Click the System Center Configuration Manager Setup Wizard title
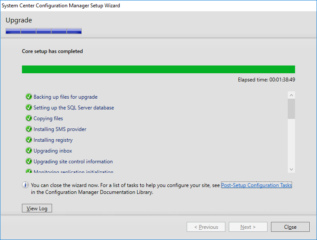This screenshot has width=317, height=240. click(61, 6)
